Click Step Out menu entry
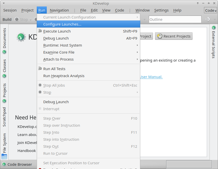The height and width of the screenshot is (169, 218). coord(88,146)
